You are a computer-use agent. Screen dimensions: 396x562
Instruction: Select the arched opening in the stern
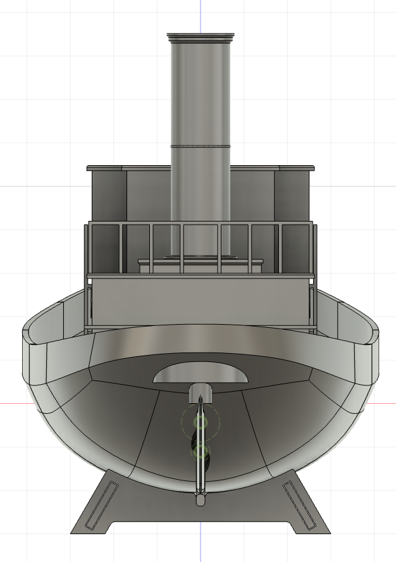point(201,373)
